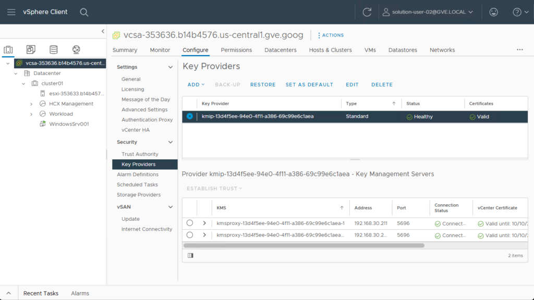Refresh the vSphere Client view
Image resolution: width=534 pixels, height=300 pixels.
pos(367,12)
